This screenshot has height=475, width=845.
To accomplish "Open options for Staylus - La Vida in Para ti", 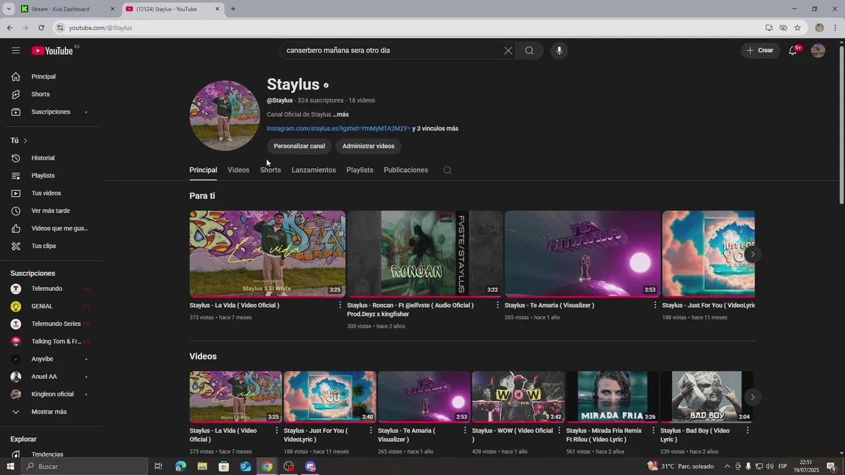I will [340, 305].
